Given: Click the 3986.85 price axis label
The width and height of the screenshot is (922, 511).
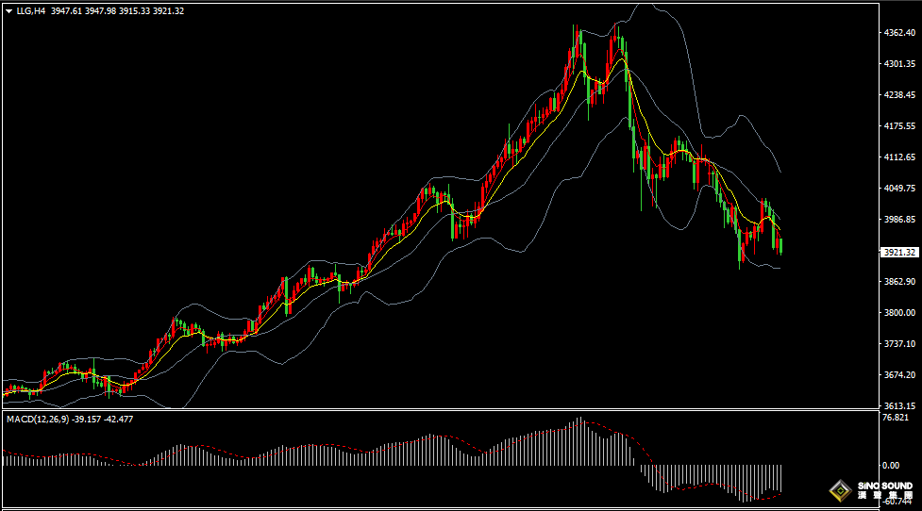Looking at the screenshot, I should tap(898, 220).
